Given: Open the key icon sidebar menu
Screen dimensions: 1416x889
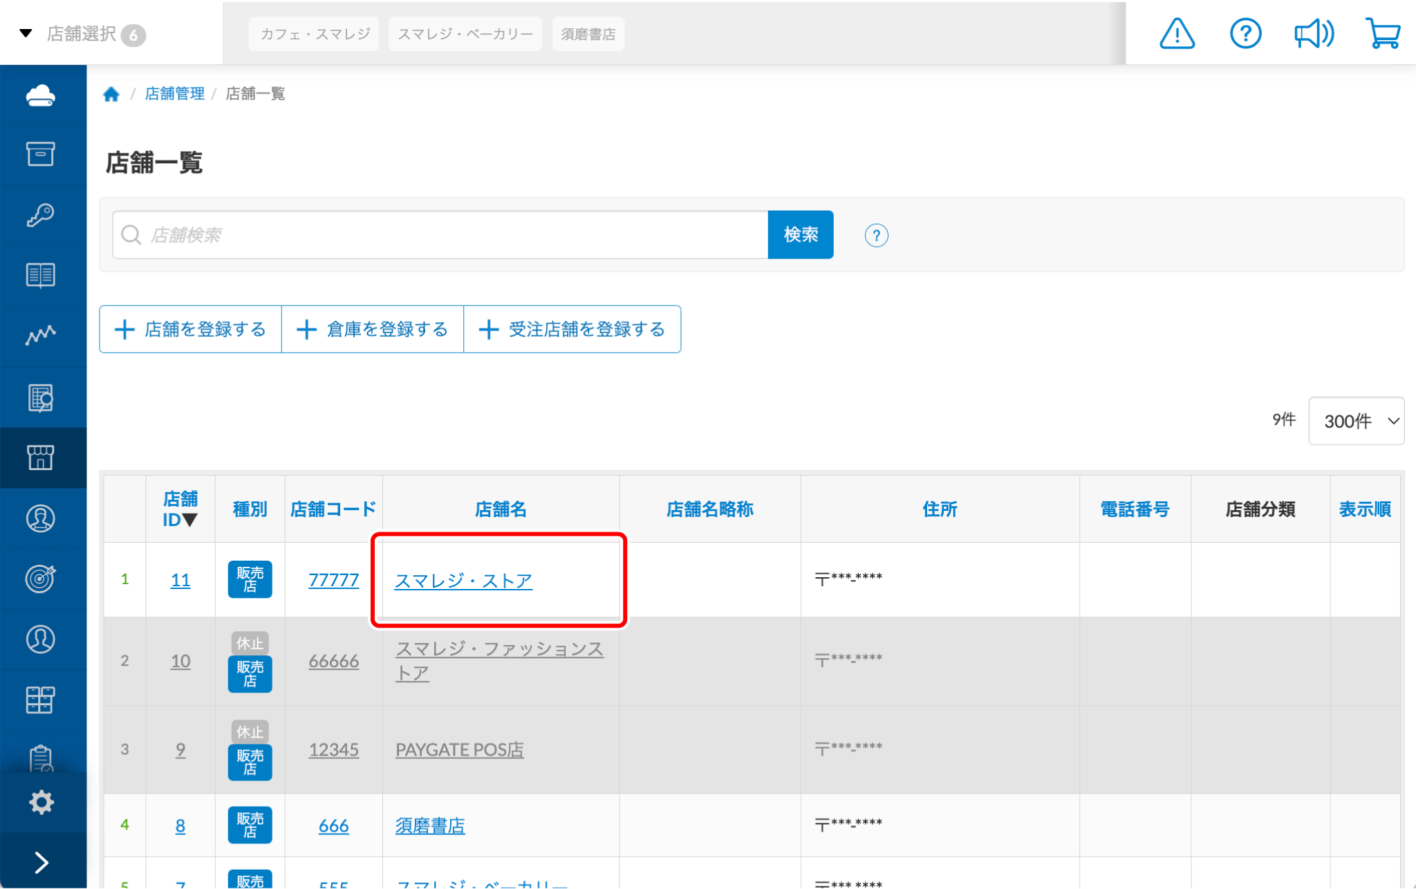Looking at the screenshot, I should point(41,215).
